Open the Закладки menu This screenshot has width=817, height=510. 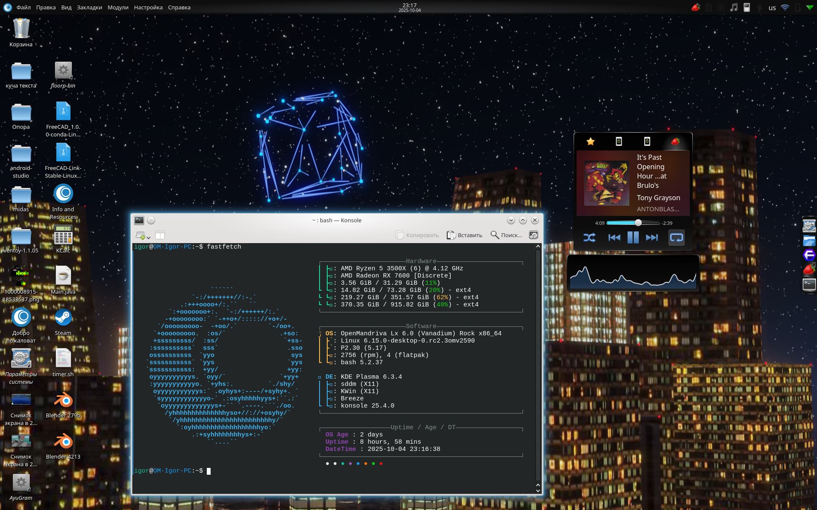[x=89, y=7]
